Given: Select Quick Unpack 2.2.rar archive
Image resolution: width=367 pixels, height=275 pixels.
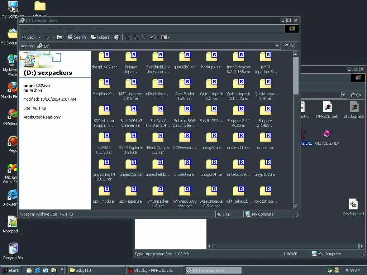Looking at the screenshot, I should point(211,90).
